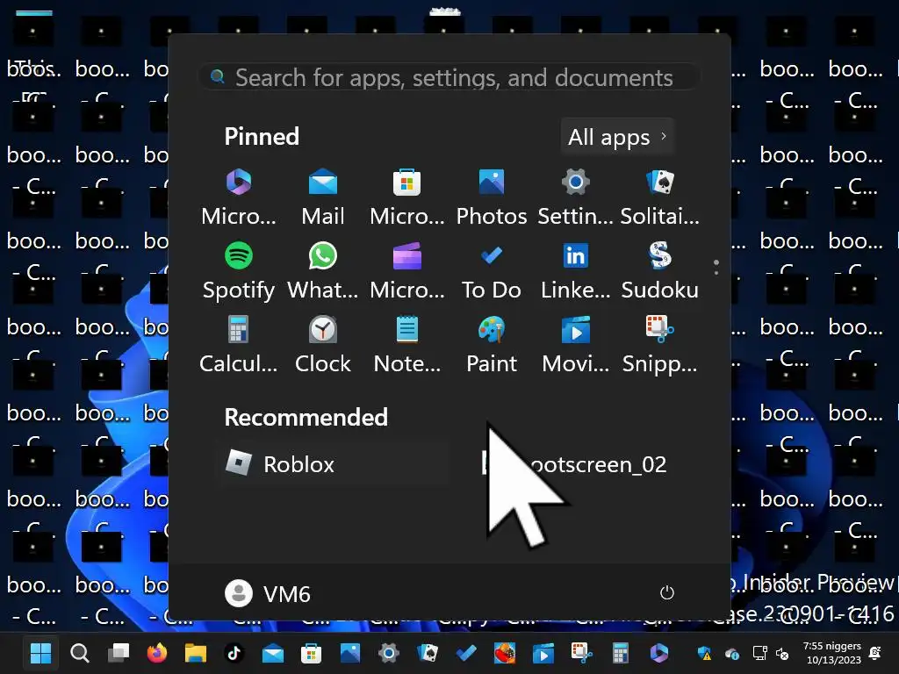Open TikTok from the taskbar
899x674 pixels.
pyautogui.click(x=234, y=653)
